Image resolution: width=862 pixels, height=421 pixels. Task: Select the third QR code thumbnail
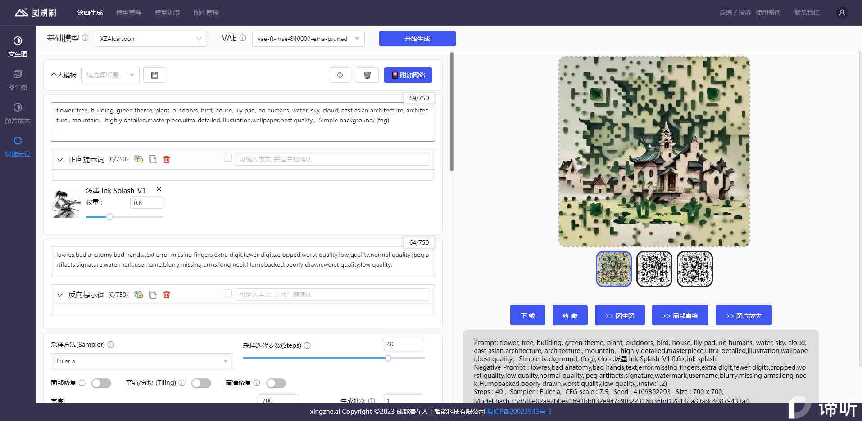(x=695, y=269)
